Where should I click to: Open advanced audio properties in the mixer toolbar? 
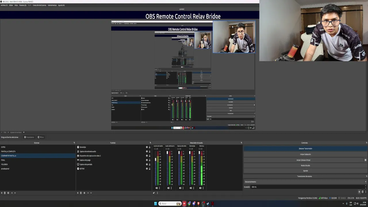tap(154, 193)
